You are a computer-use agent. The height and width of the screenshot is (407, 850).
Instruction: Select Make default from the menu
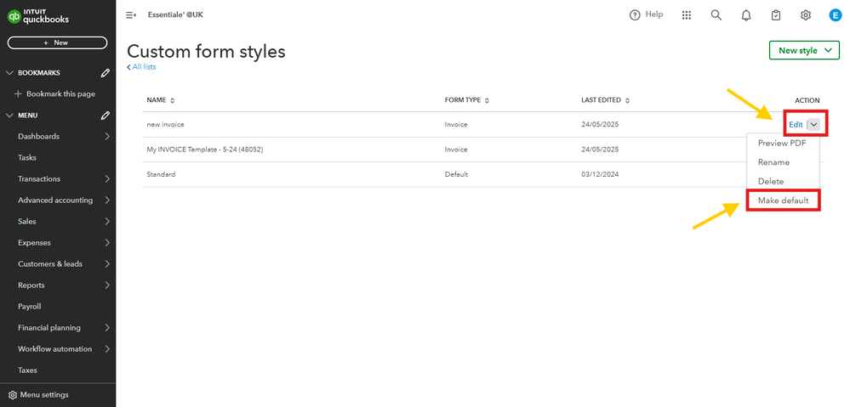tap(783, 201)
